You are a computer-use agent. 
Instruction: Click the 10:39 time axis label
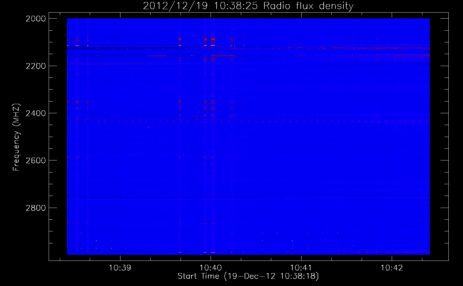(x=120, y=268)
